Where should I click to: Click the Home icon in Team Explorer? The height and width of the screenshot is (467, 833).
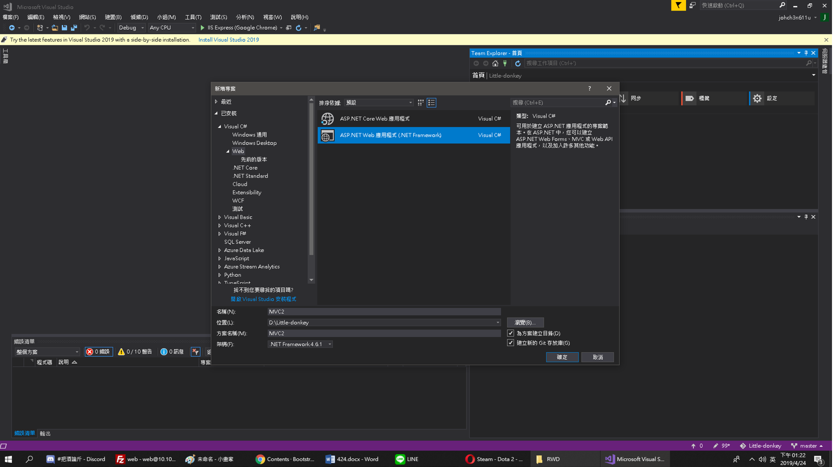(495, 63)
